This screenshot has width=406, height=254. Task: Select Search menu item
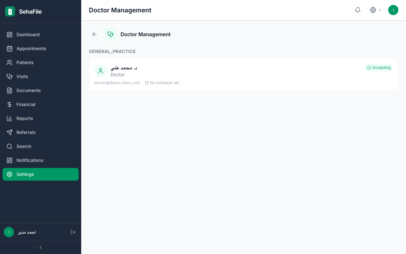coord(41,146)
